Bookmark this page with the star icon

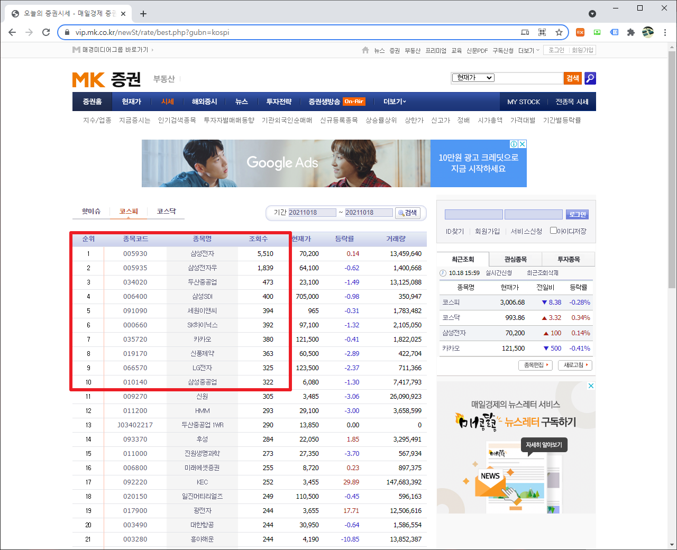tap(559, 32)
